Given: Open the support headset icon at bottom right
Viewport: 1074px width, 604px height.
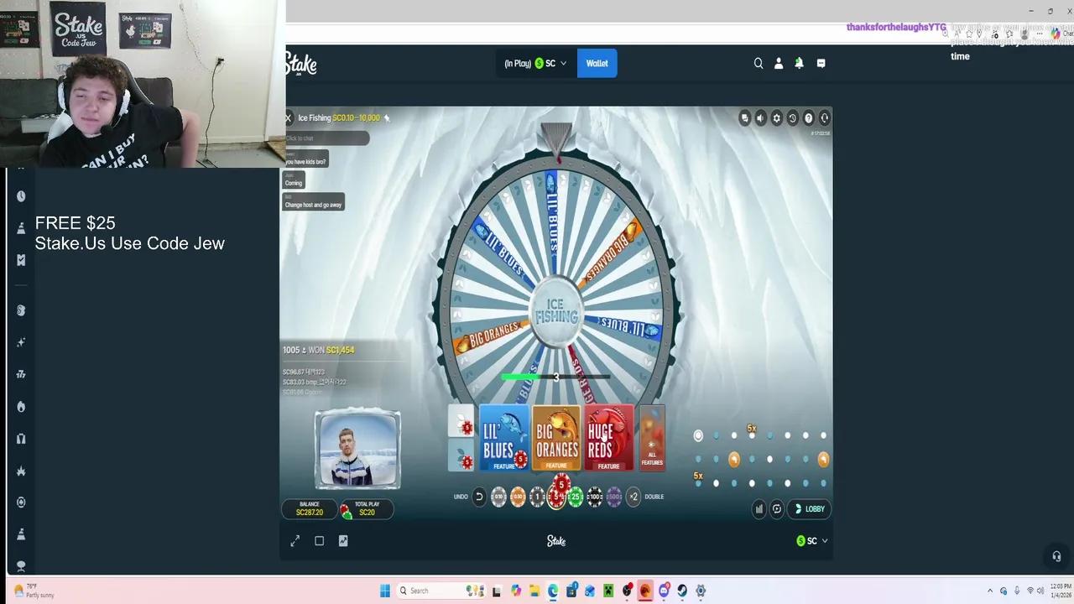Looking at the screenshot, I should (1056, 556).
